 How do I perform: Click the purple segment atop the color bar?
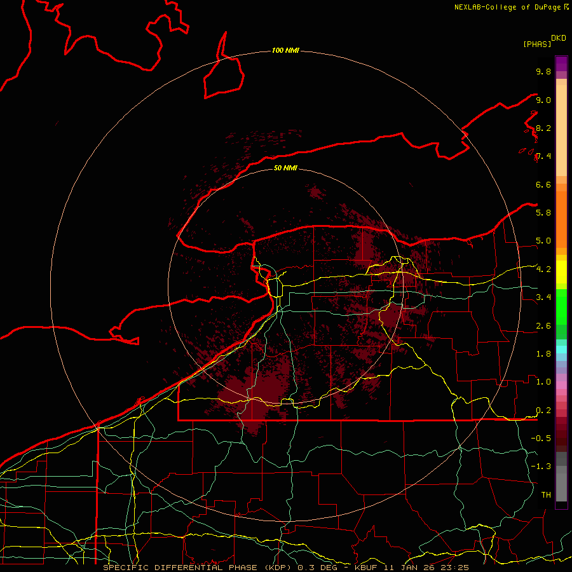(561, 64)
